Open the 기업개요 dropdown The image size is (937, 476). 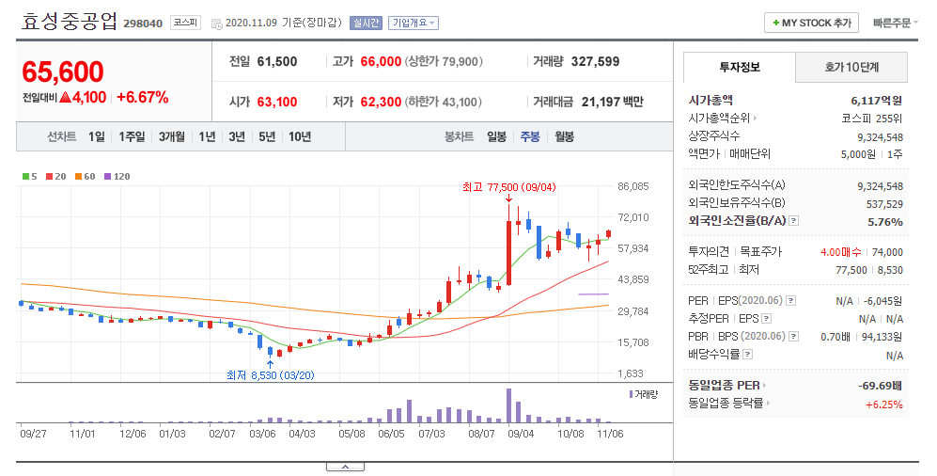pyautogui.click(x=414, y=23)
